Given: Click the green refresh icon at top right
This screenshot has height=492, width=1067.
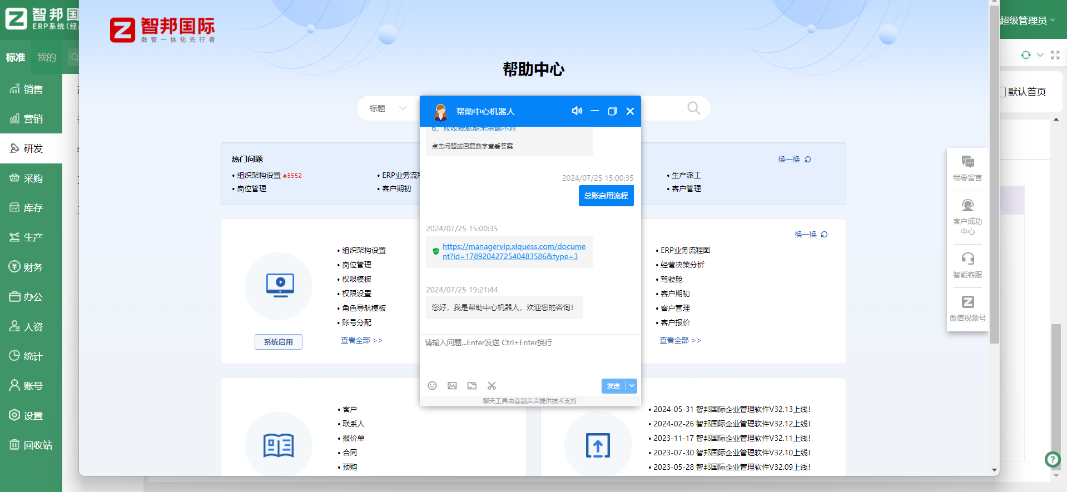Looking at the screenshot, I should pos(1026,55).
